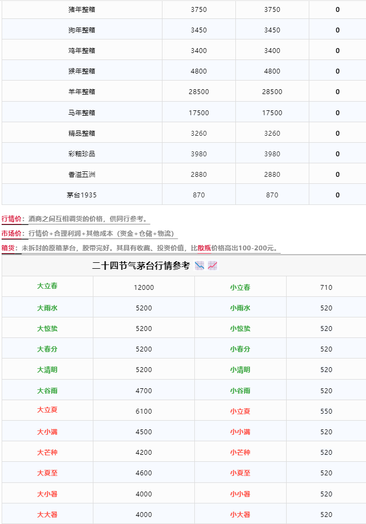Click the red 小芒种 label

point(240,453)
